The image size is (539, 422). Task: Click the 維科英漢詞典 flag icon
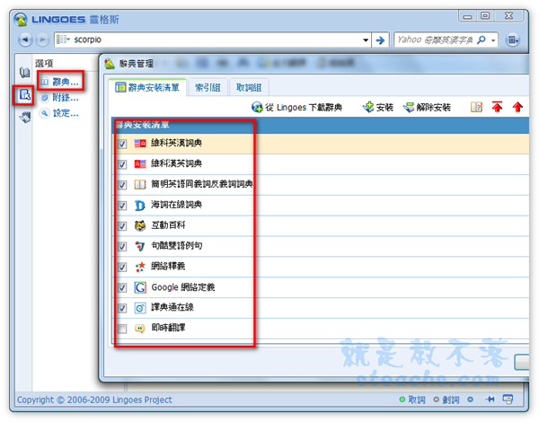pos(140,144)
